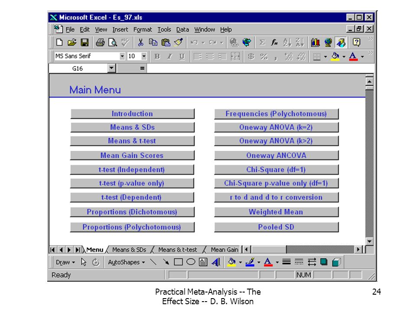Screen dimensions: 416x312
Task: Switch to the Means & t-test sheet tab
Action: 178,250
